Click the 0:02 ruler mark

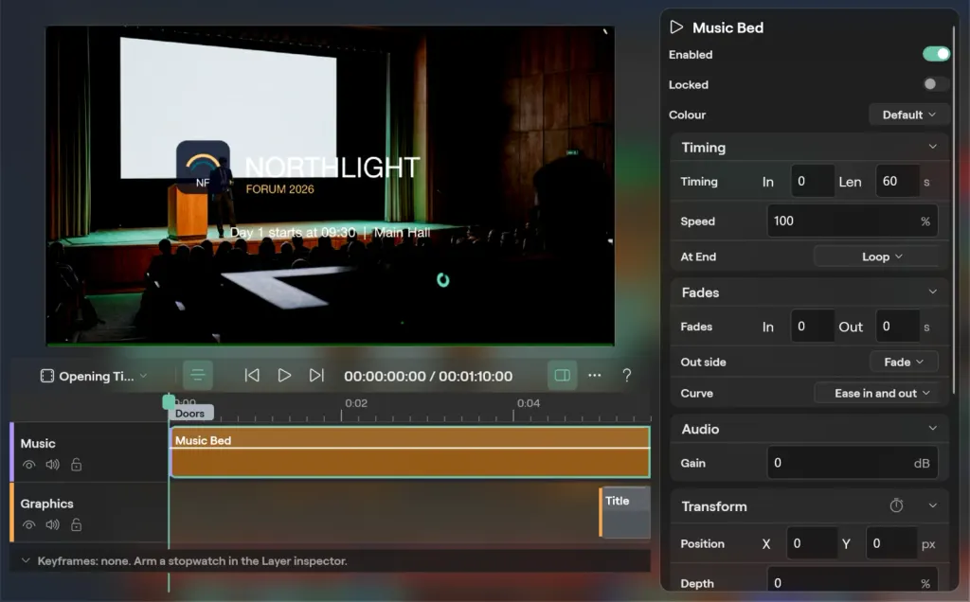coord(356,403)
